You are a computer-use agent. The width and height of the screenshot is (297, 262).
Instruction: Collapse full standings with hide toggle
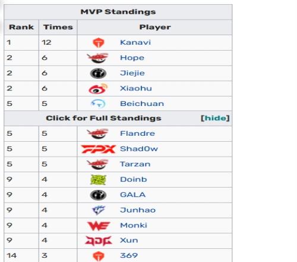[215, 118]
